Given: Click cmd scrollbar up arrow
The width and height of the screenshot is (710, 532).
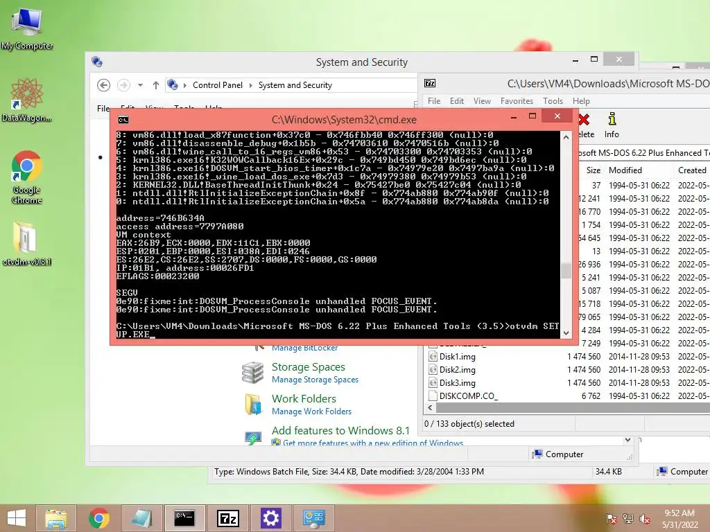Looking at the screenshot, I should pyautogui.click(x=566, y=137).
